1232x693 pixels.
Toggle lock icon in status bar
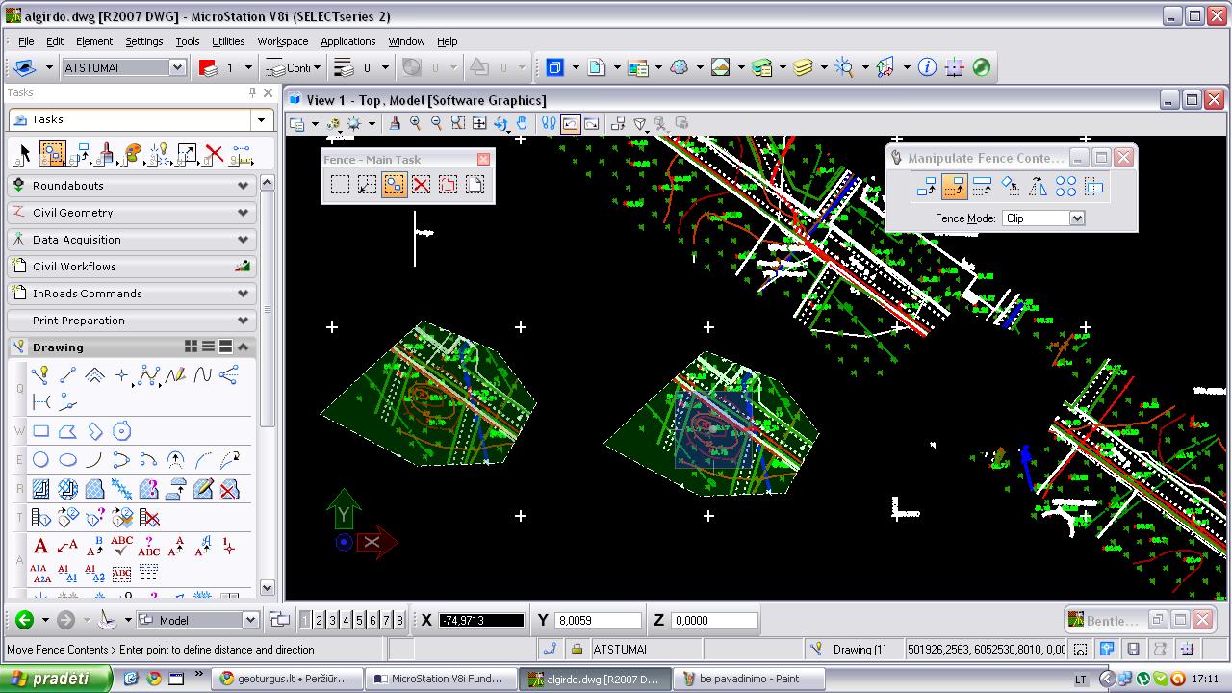click(x=577, y=650)
